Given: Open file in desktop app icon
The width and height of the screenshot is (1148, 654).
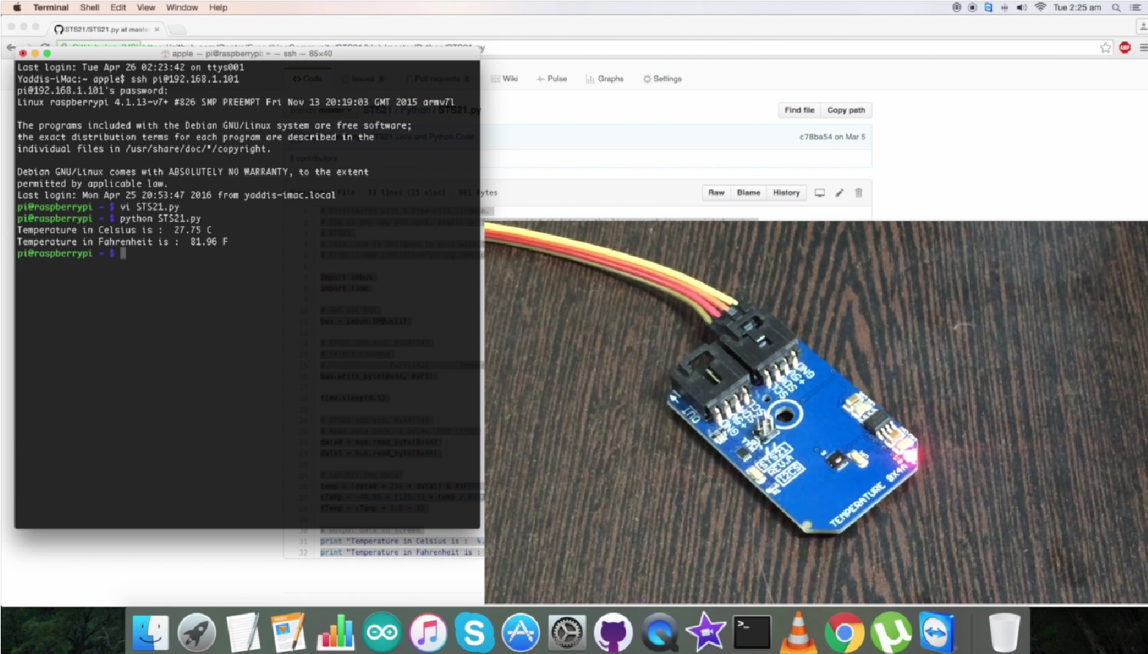Looking at the screenshot, I should (x=819, y=192).
